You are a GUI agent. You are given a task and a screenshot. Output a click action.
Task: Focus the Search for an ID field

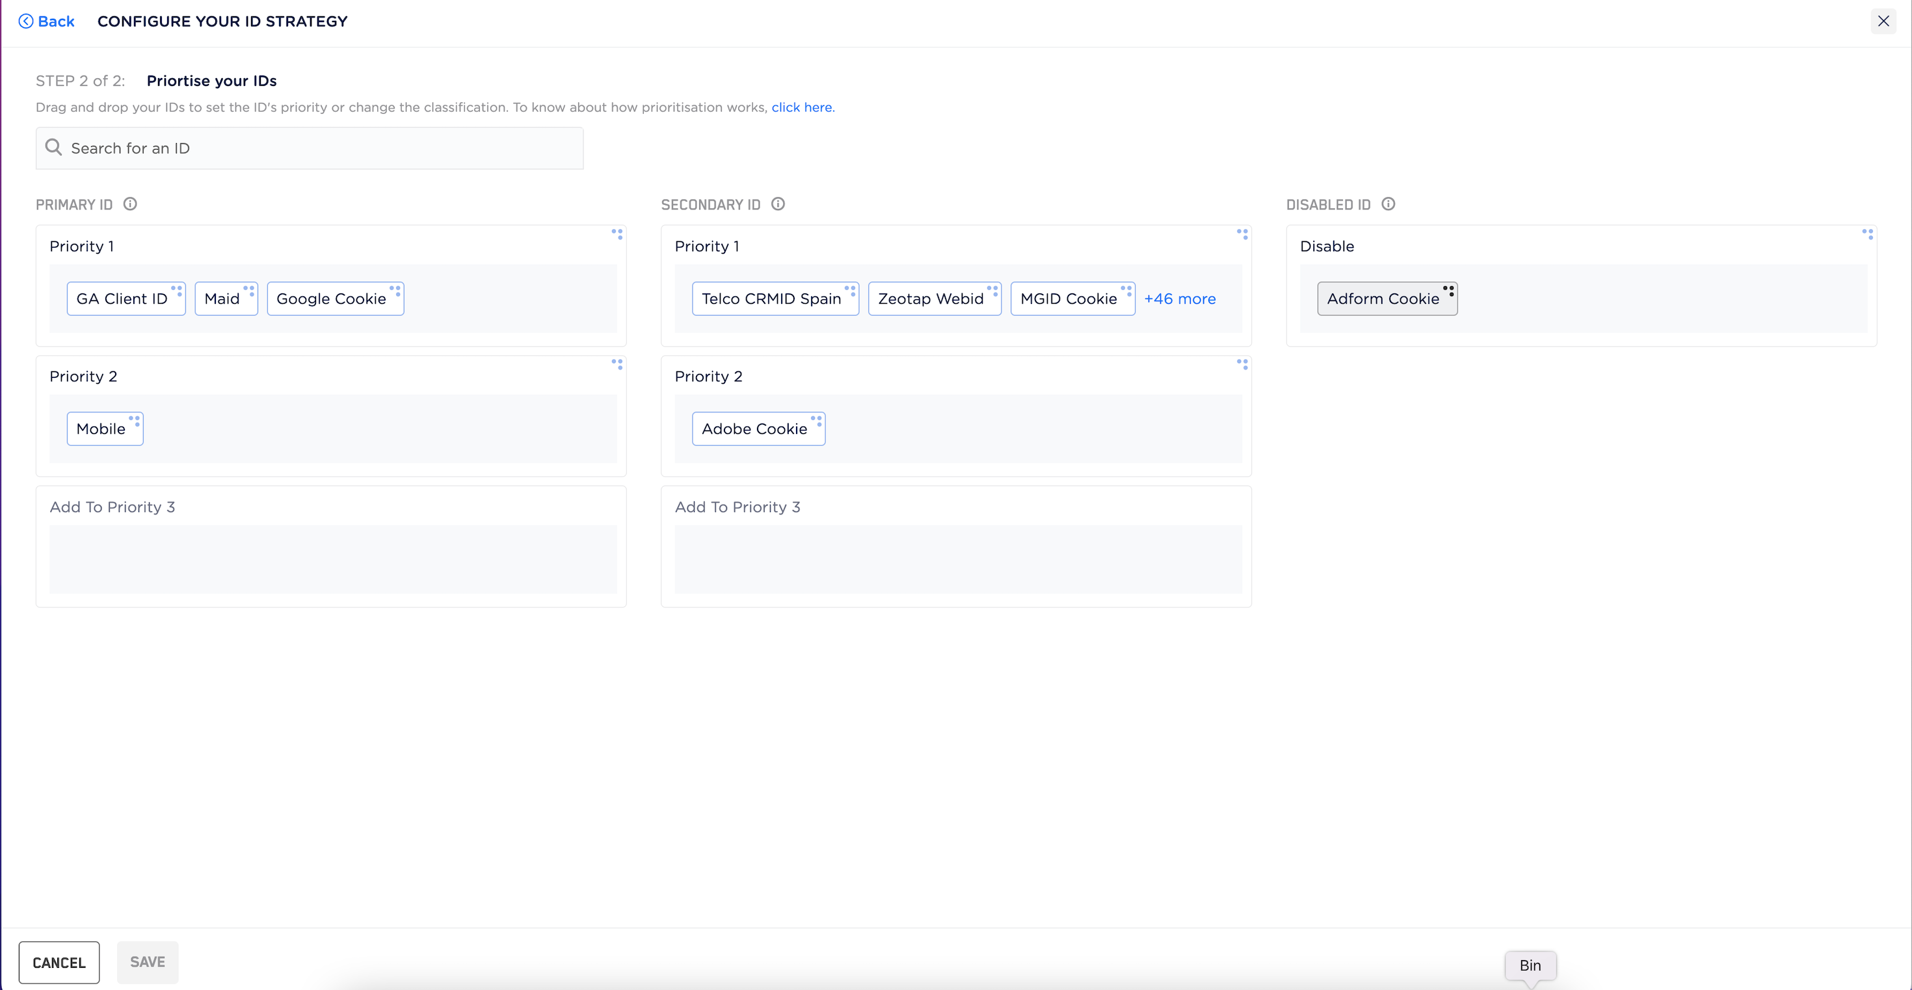click(x=319, y=148)
